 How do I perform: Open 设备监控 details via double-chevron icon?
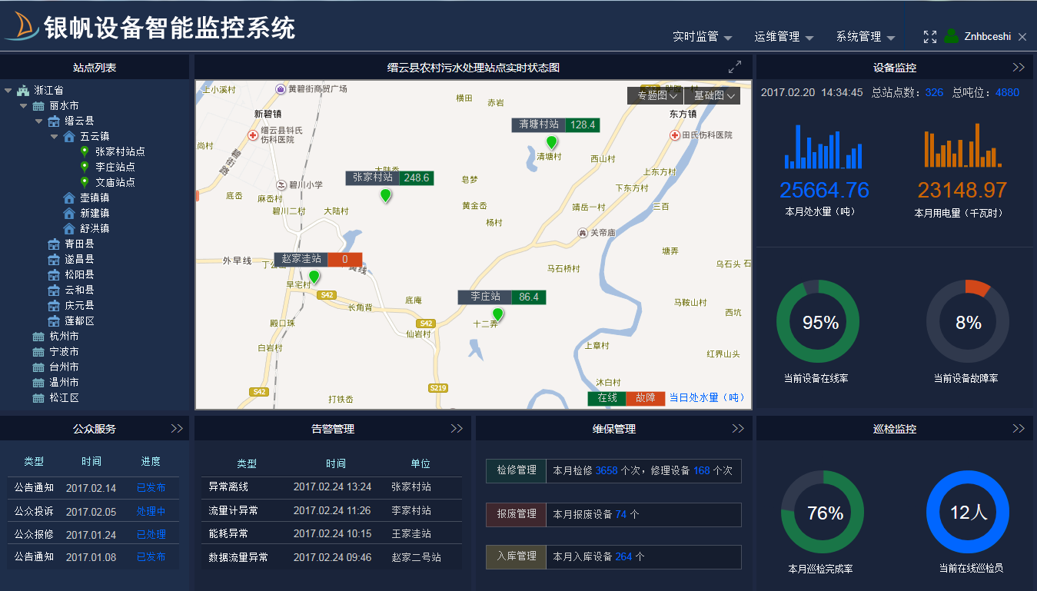[1019, 68]
